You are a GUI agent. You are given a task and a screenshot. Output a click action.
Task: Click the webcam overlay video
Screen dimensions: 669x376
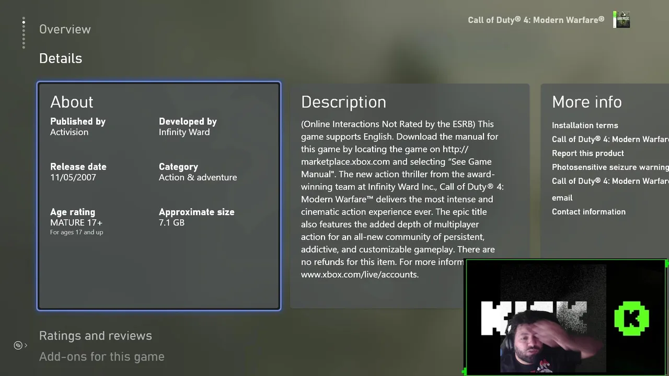coord(566,317)
